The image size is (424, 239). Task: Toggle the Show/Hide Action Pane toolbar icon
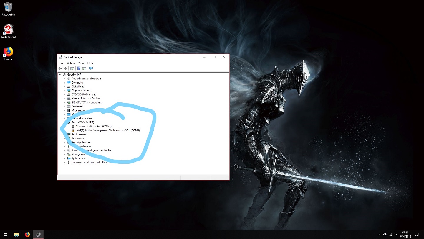(x=84, y=68)
